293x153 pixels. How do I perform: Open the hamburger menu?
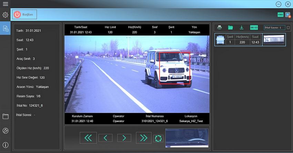point(5,4)
